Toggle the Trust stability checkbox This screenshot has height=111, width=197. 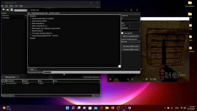[x=122, y=33]
